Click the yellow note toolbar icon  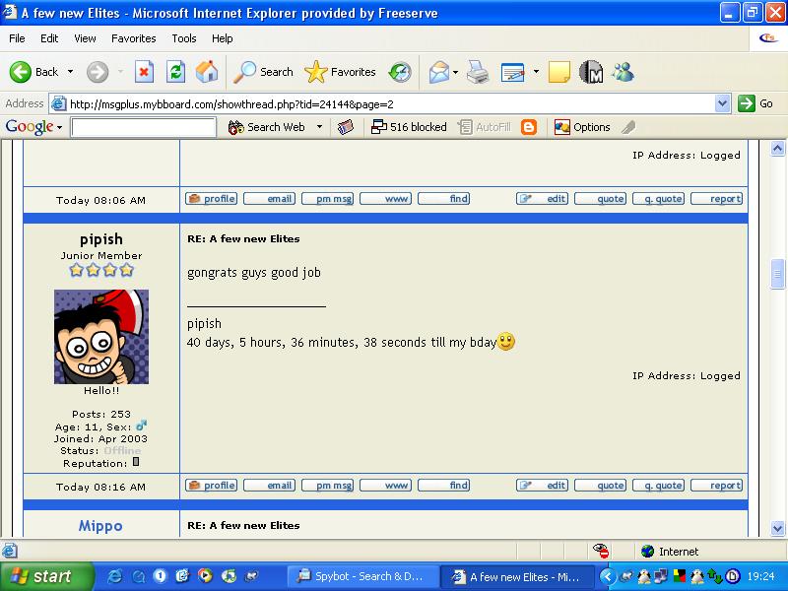[558, 72]
